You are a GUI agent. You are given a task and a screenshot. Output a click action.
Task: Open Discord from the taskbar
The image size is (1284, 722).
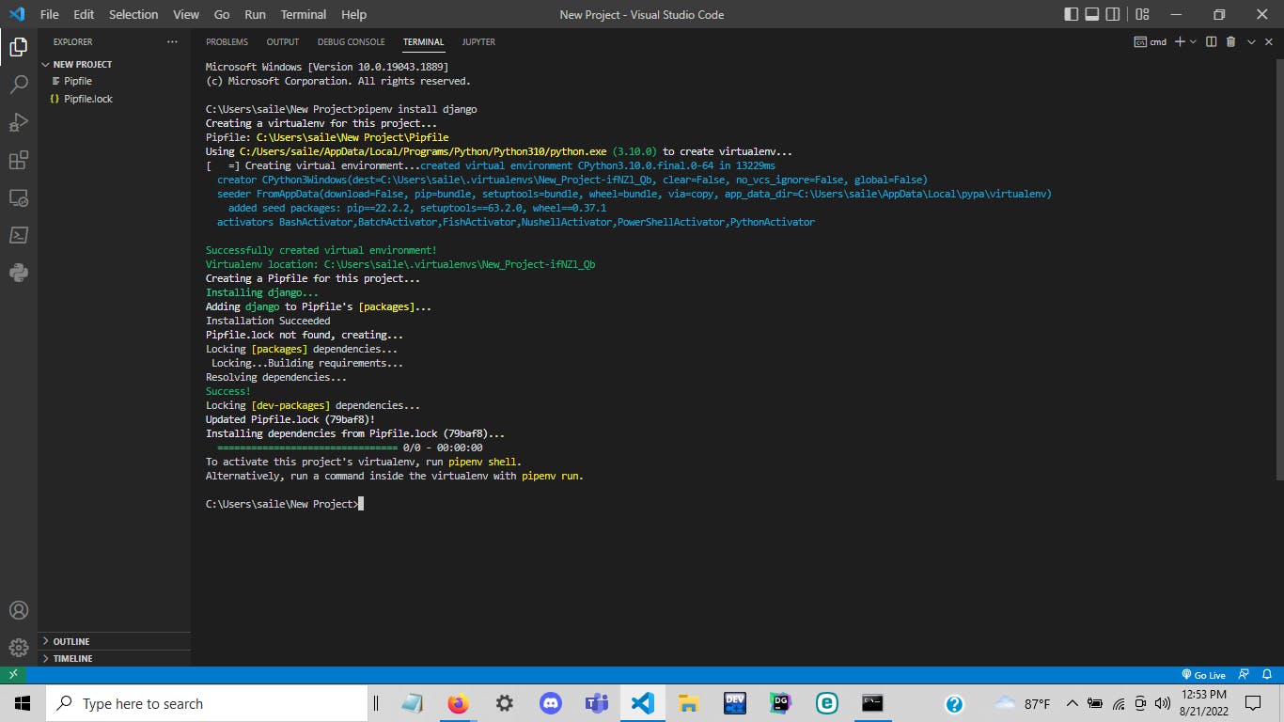tap(551, 703)
